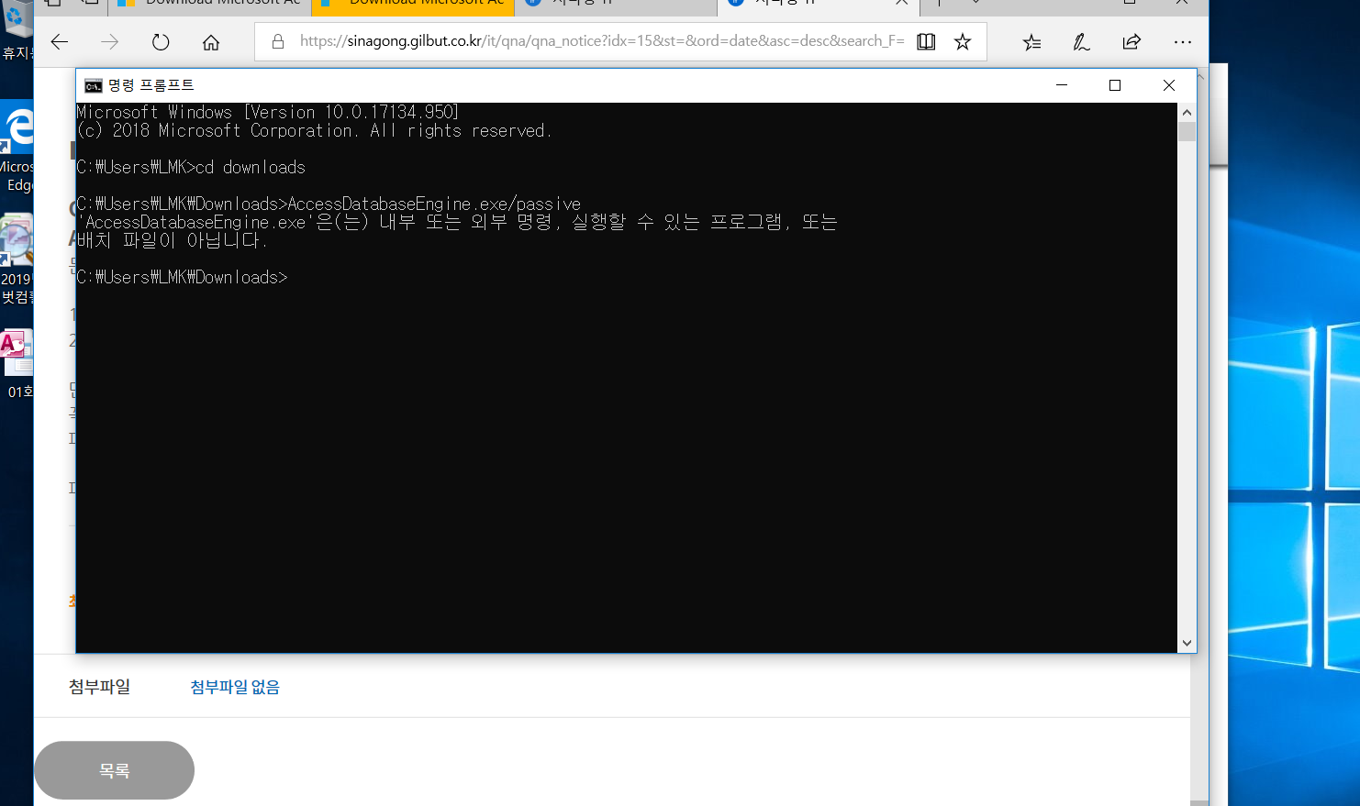The image size is (1360, 806).
Task: Click the browser Back arrow
Action: 60,42
